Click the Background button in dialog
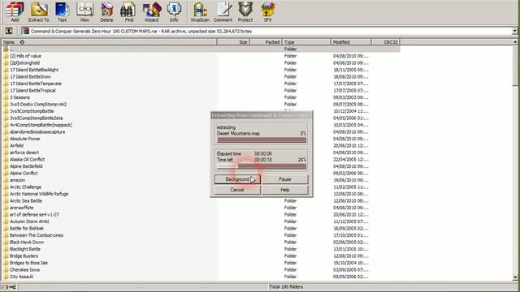 237,179
